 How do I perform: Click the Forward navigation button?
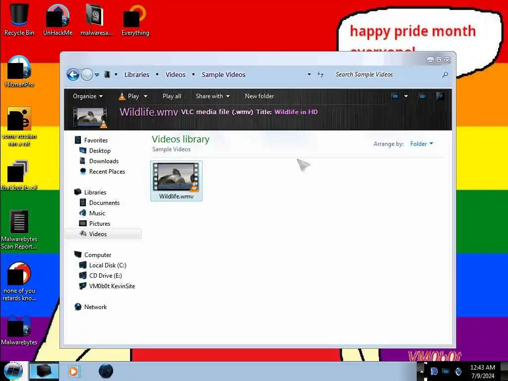[87, 74]
